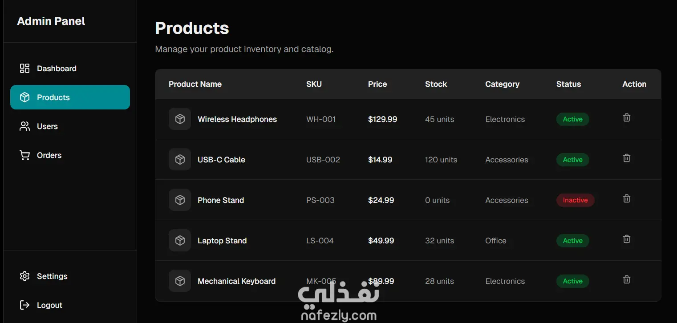Click the Wireless Headphones box icon
677x323 pixels.
tap(180, 119)
